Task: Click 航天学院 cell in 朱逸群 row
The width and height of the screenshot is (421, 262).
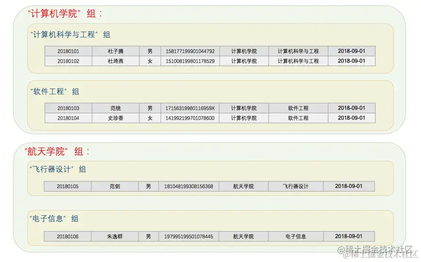Action: tap(243, 237)
